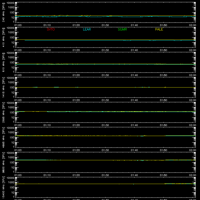Click the 100 y-axis value on 1415 MHz plot
The image size is (200, 200).
tap(12, 87)
